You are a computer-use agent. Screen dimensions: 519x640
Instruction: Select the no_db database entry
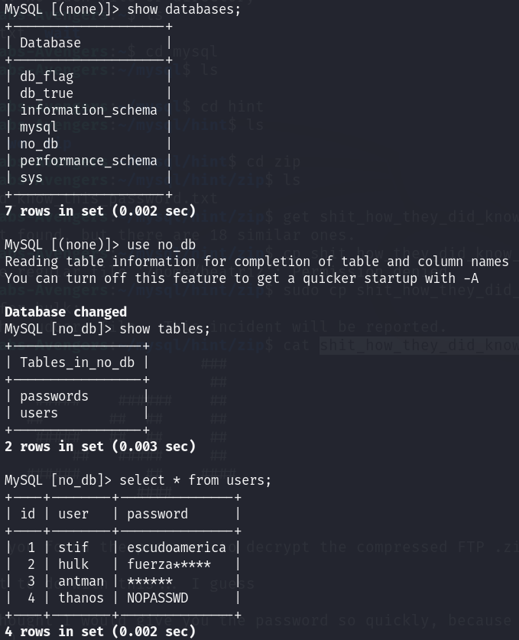pos(39,144)
